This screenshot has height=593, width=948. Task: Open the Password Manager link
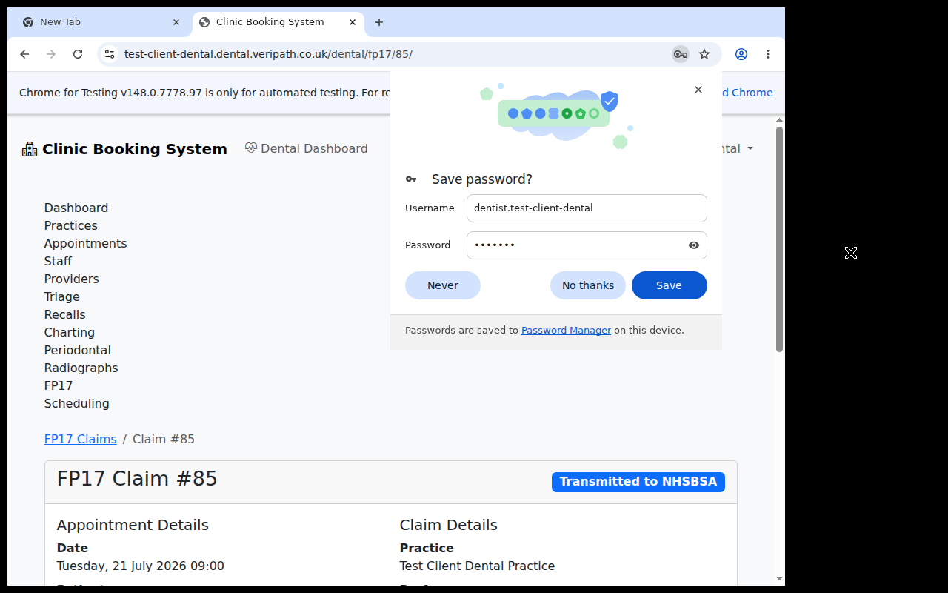(x=566, y=331)
